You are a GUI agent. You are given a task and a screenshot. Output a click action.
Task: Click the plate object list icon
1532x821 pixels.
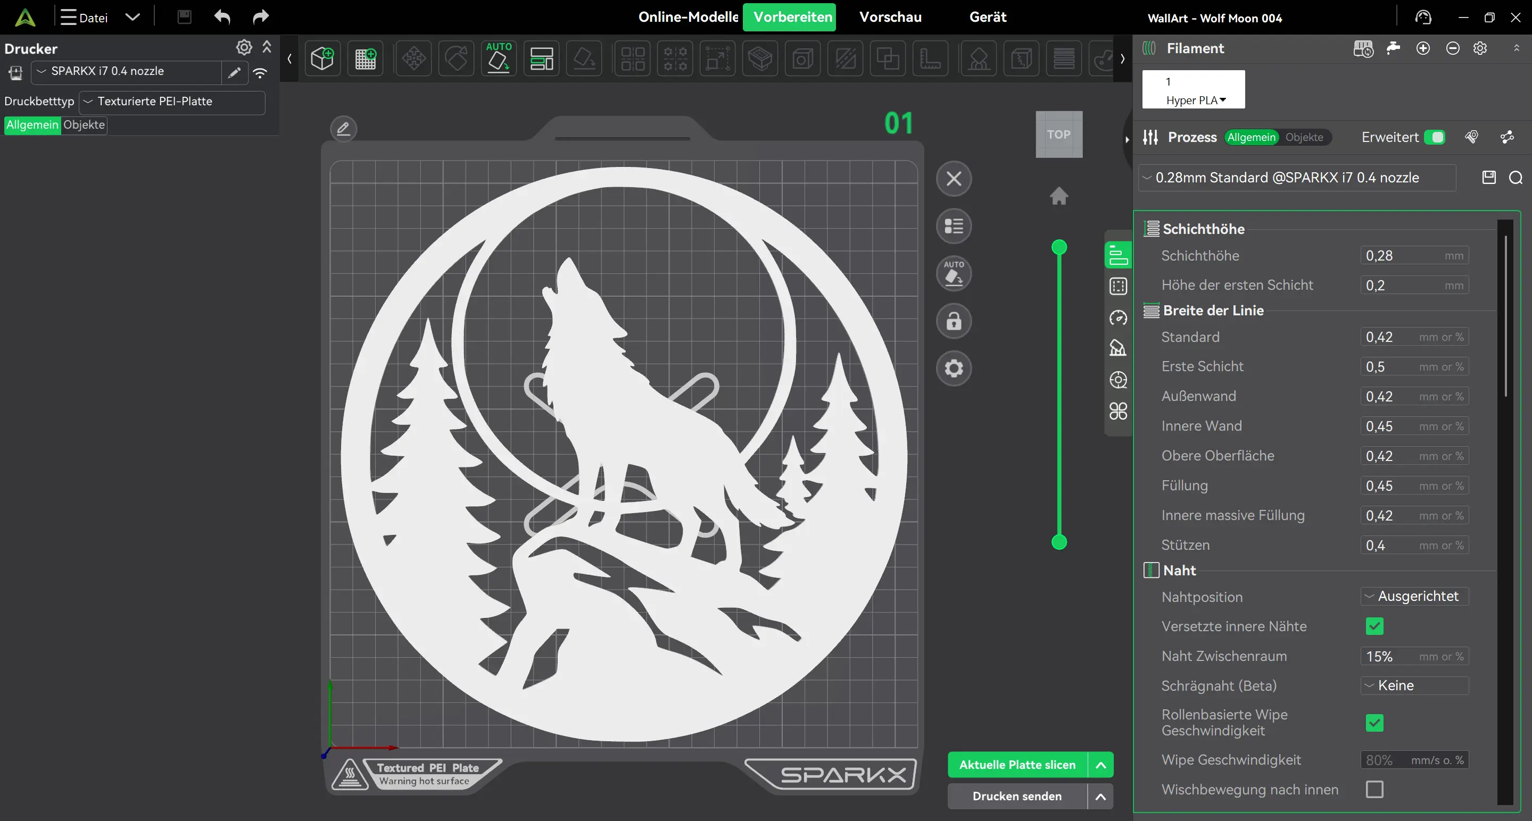coord(954,226)
